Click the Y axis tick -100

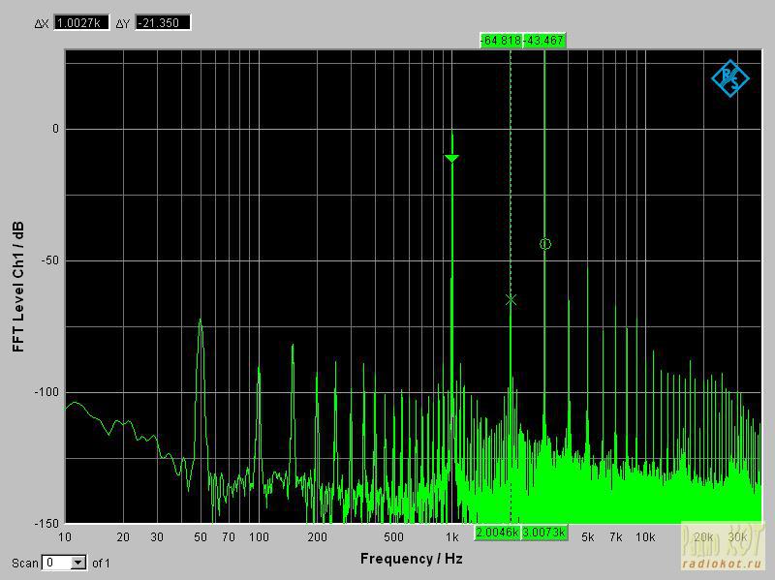pos(46,392)
